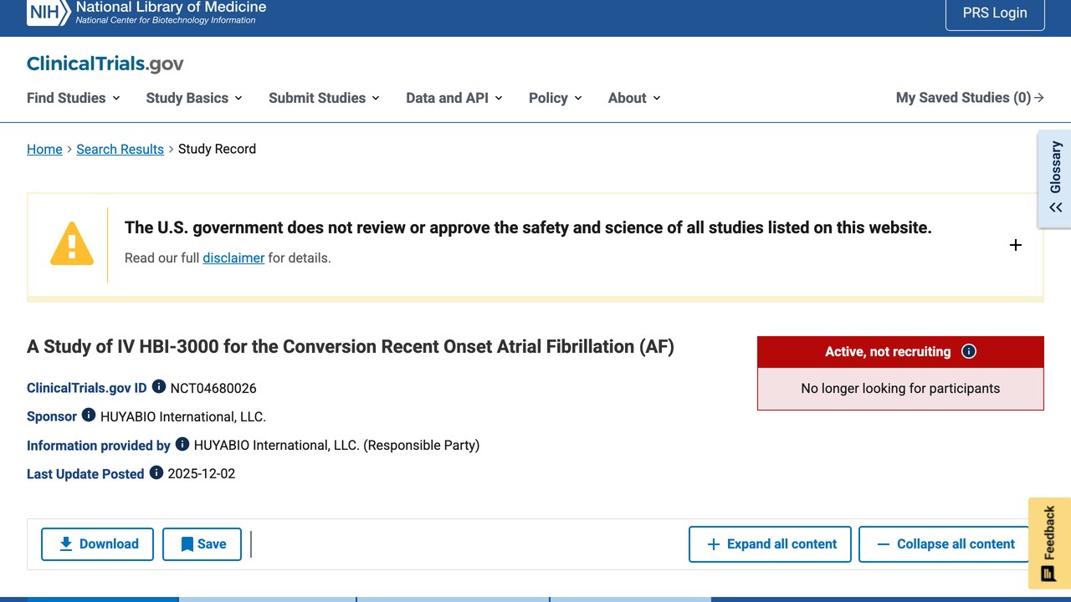Click the NIH logo in header
Screen dimensions: 1071x602
pyautogui.click(x=49, y=13)
